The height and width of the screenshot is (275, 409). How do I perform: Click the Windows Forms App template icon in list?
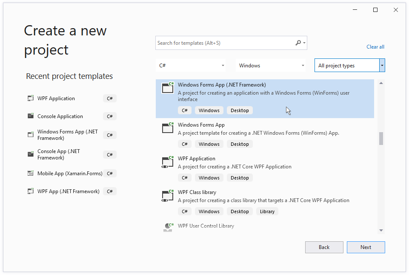(168, 128)
